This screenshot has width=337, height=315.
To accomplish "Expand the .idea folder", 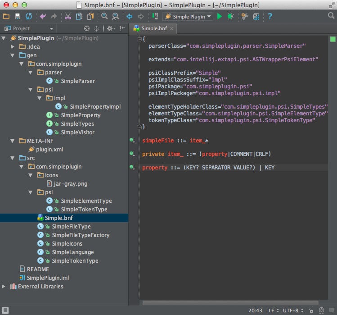I will [13, 47].
